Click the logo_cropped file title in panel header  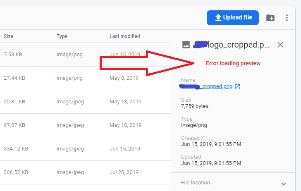point(231,45)
